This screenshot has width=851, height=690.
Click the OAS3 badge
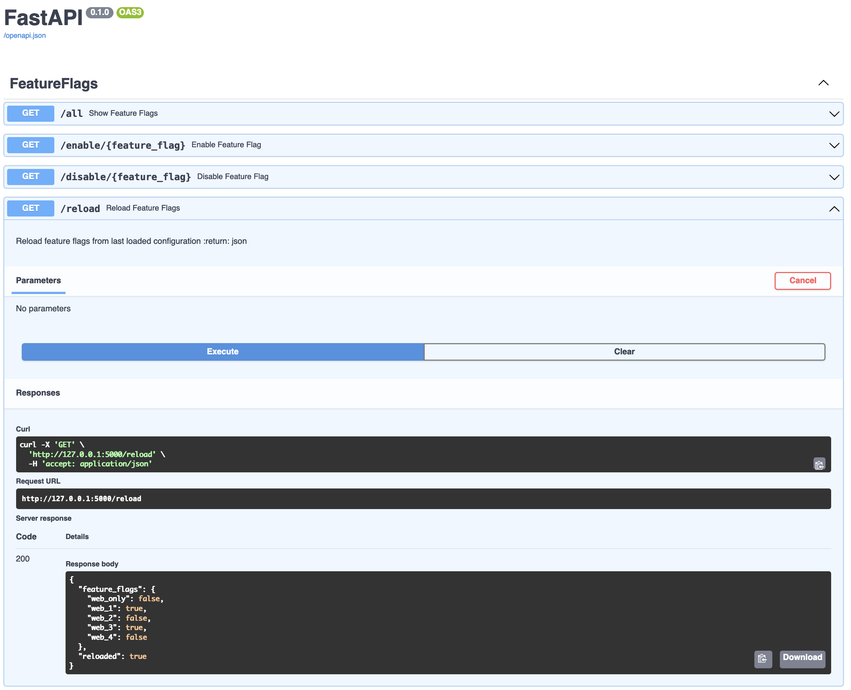[130, 12]
